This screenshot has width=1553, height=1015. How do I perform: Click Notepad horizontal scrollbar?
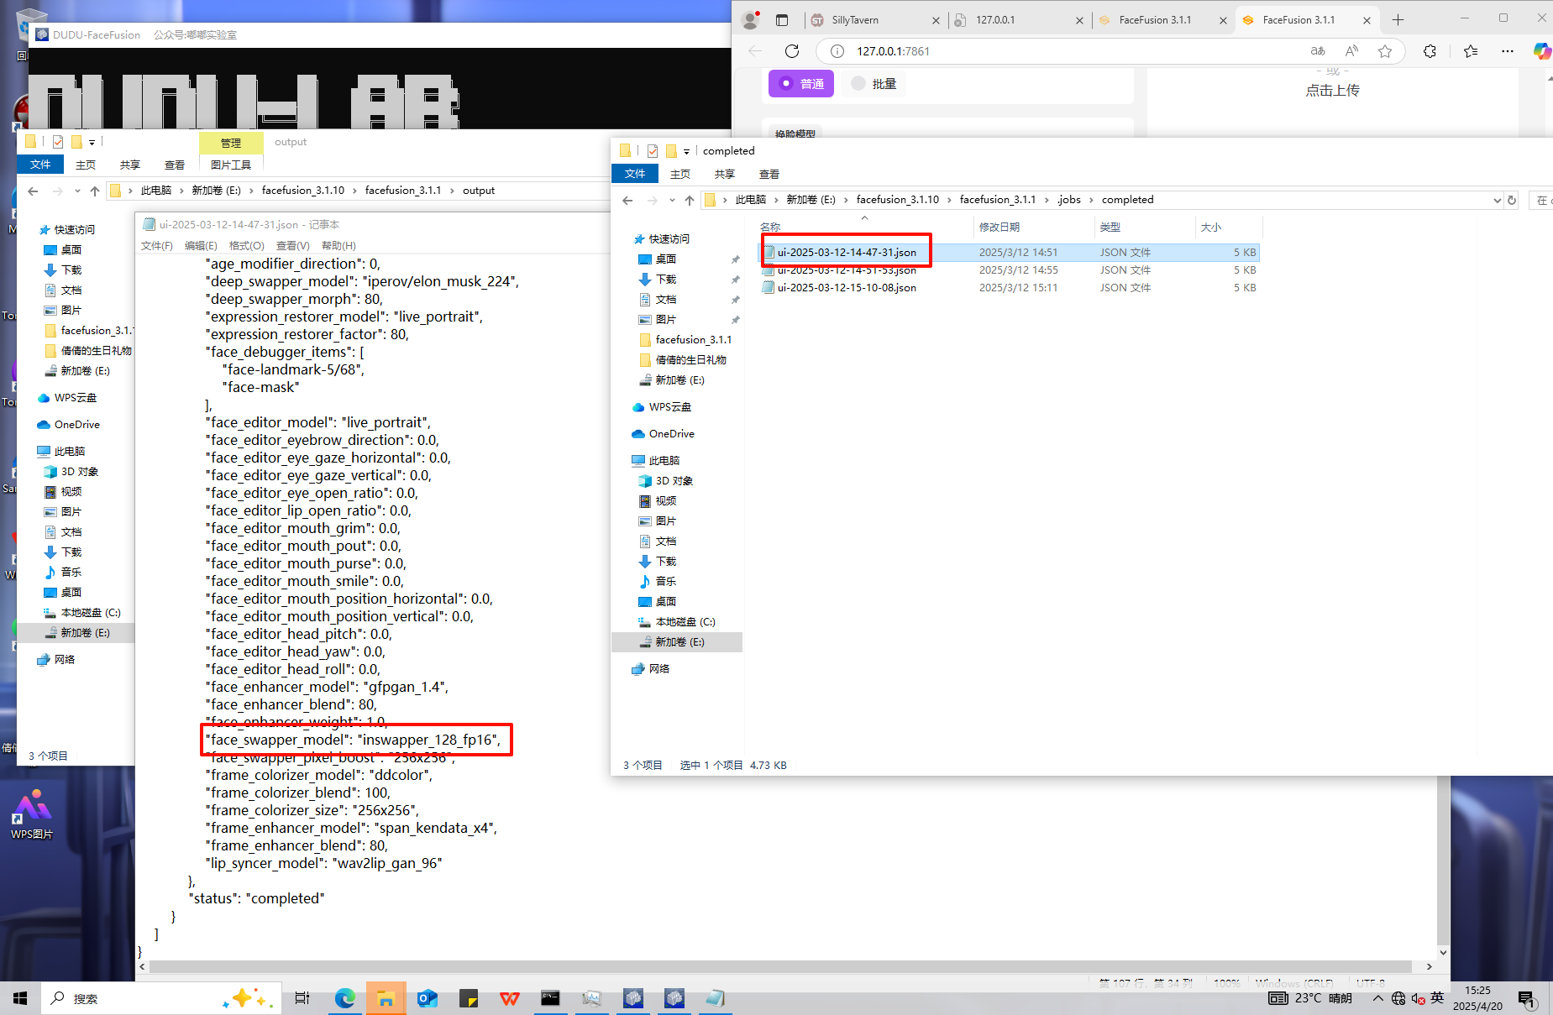781,966
